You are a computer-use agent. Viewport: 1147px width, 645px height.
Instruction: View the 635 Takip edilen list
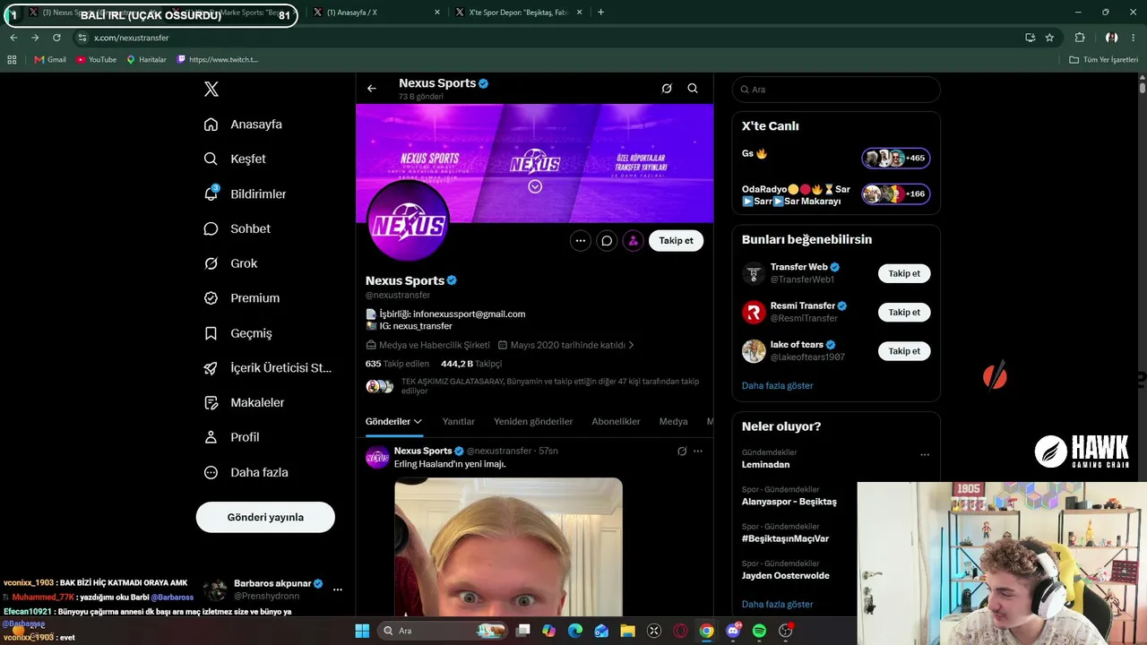tap(397, 364)
